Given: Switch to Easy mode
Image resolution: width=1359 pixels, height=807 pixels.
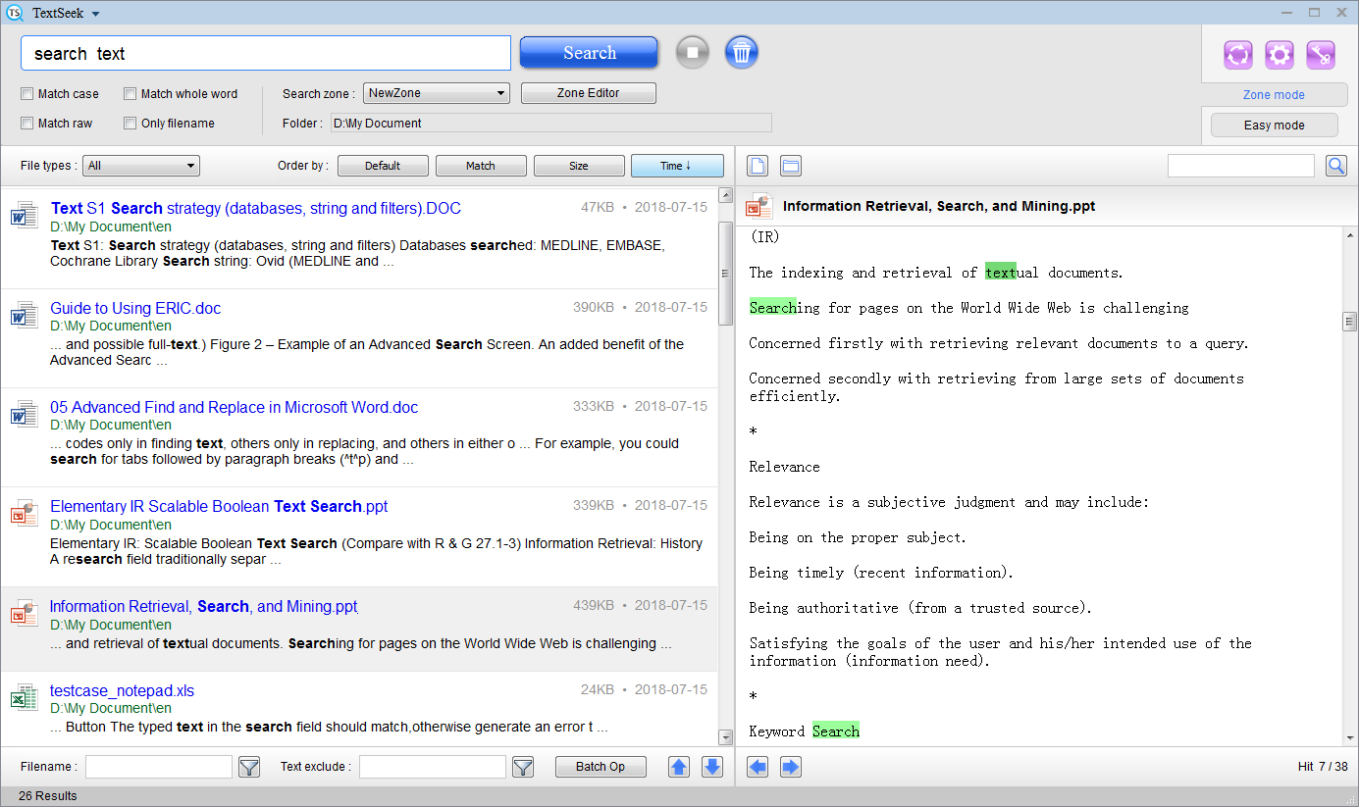Looking at the screenshot, I should [x=1274, y=126].
